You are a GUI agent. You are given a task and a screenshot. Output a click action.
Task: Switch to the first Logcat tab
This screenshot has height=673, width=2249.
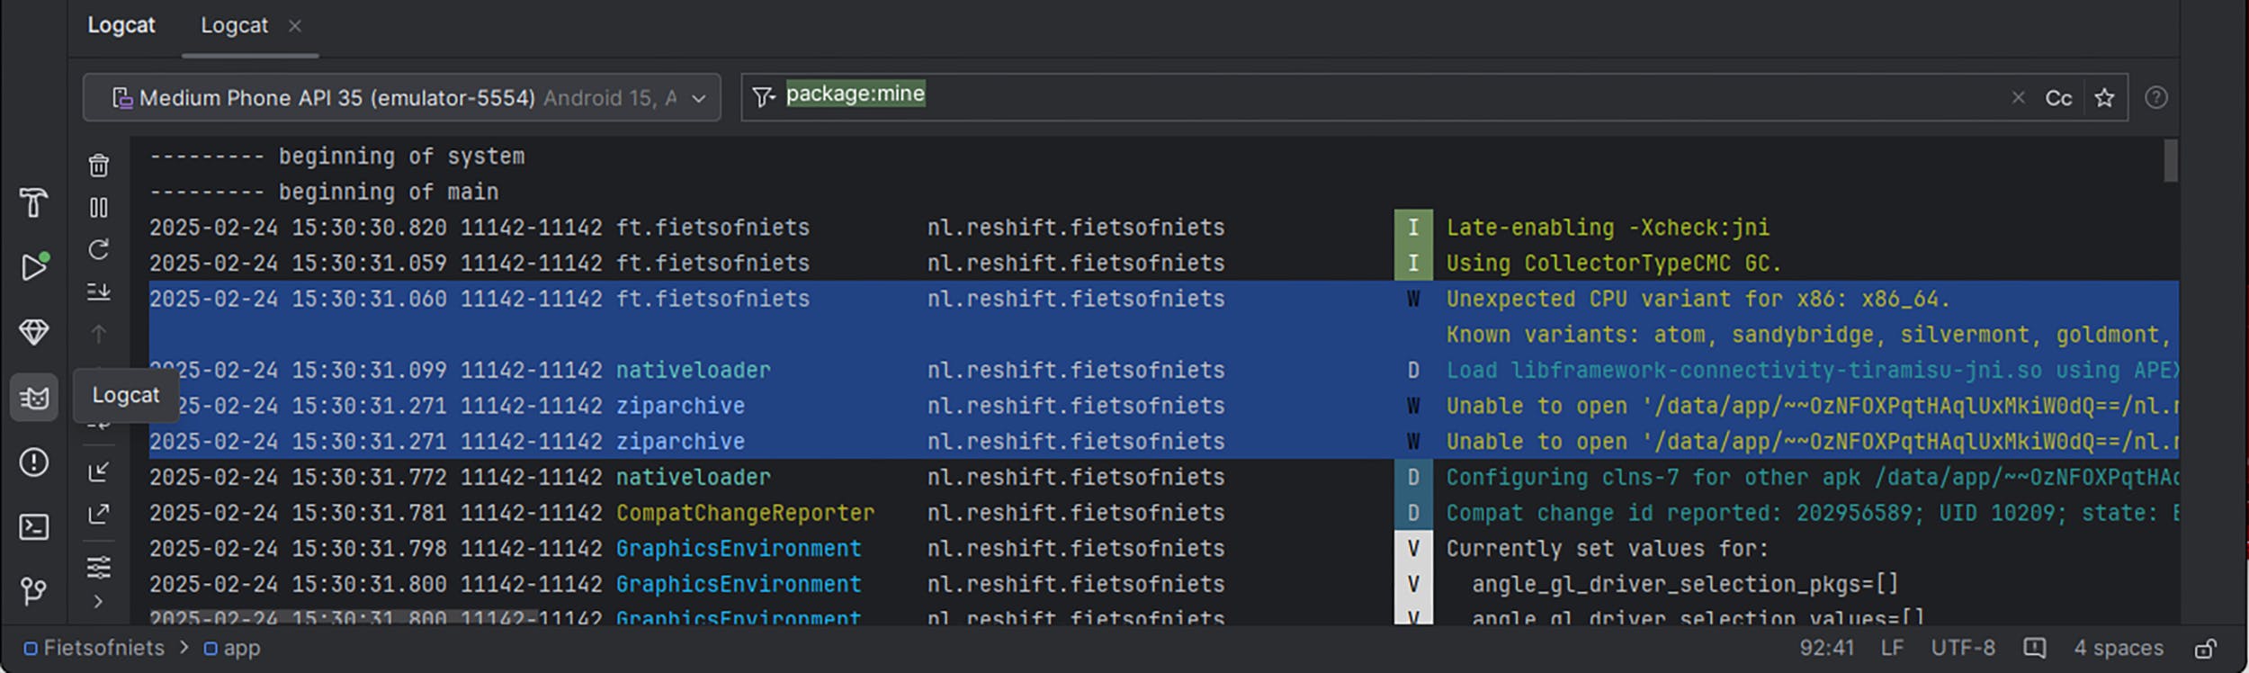pos(121,25)
